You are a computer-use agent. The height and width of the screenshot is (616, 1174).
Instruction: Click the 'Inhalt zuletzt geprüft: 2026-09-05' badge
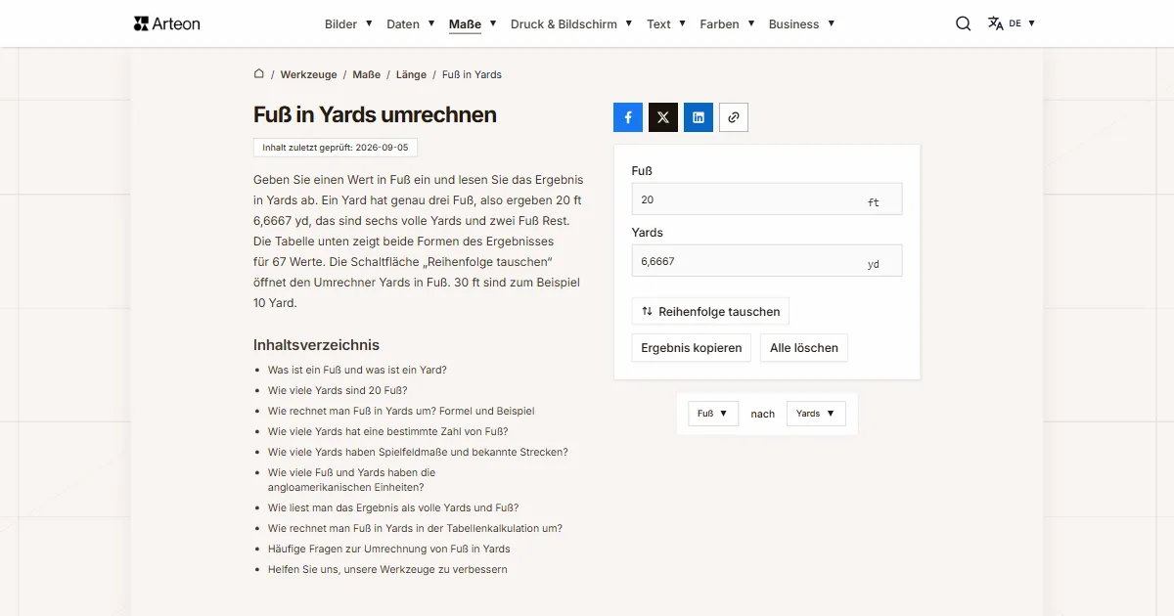click(x=336, y=148)
